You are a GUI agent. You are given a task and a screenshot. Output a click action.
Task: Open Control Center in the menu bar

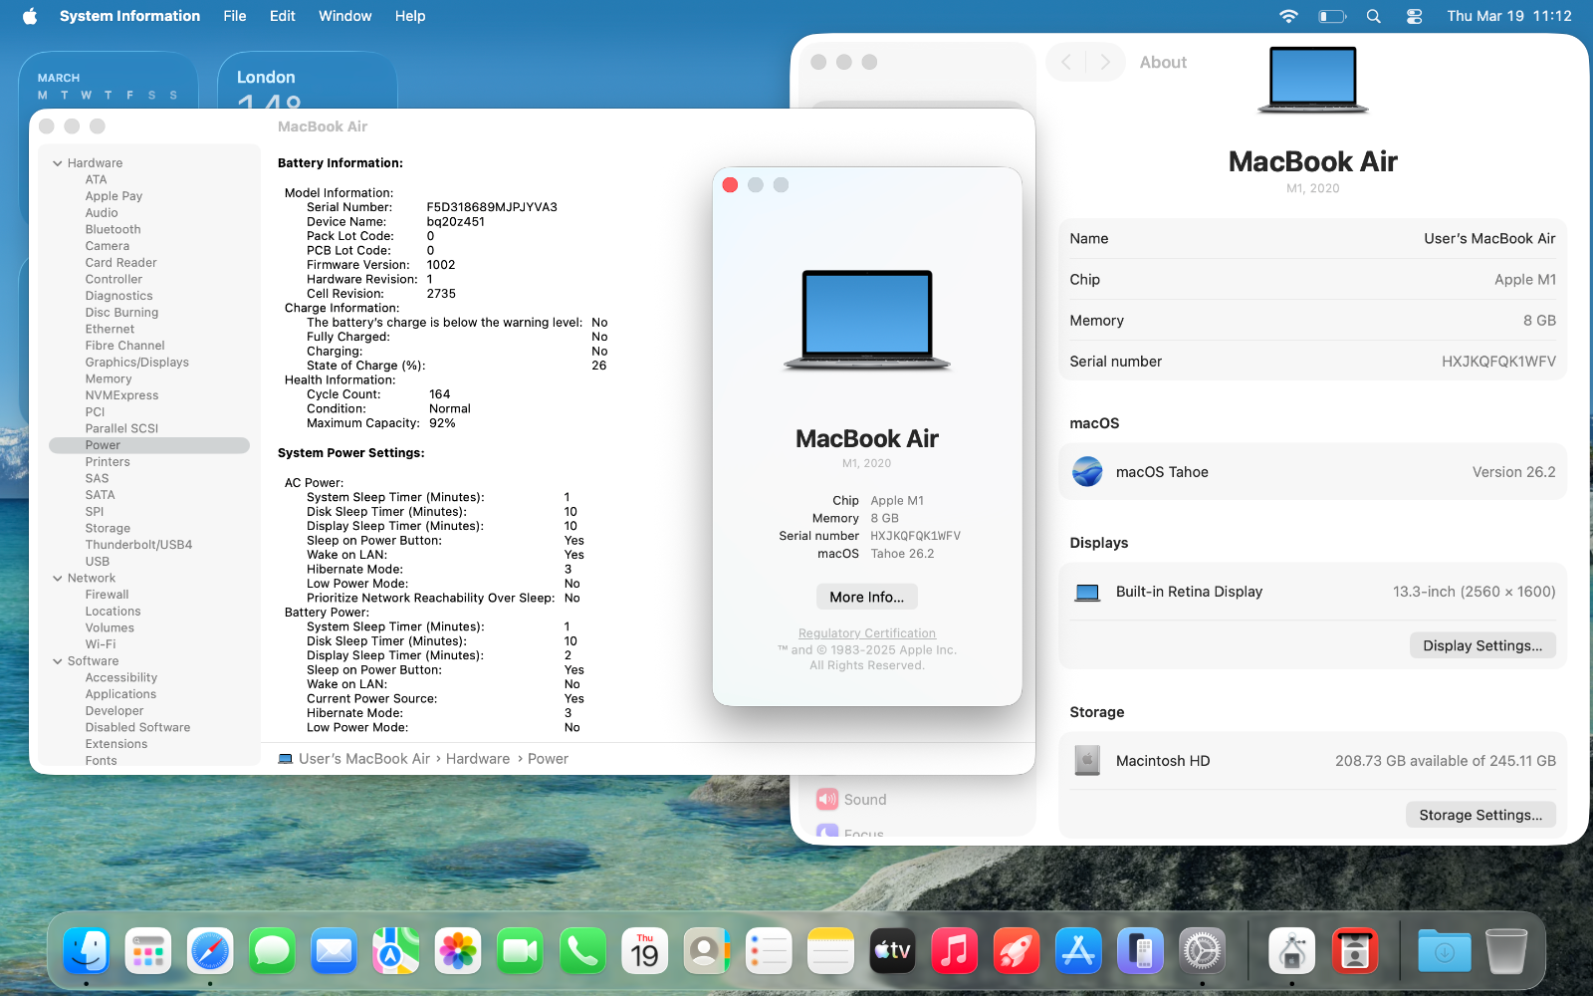tap(1414, 16)
